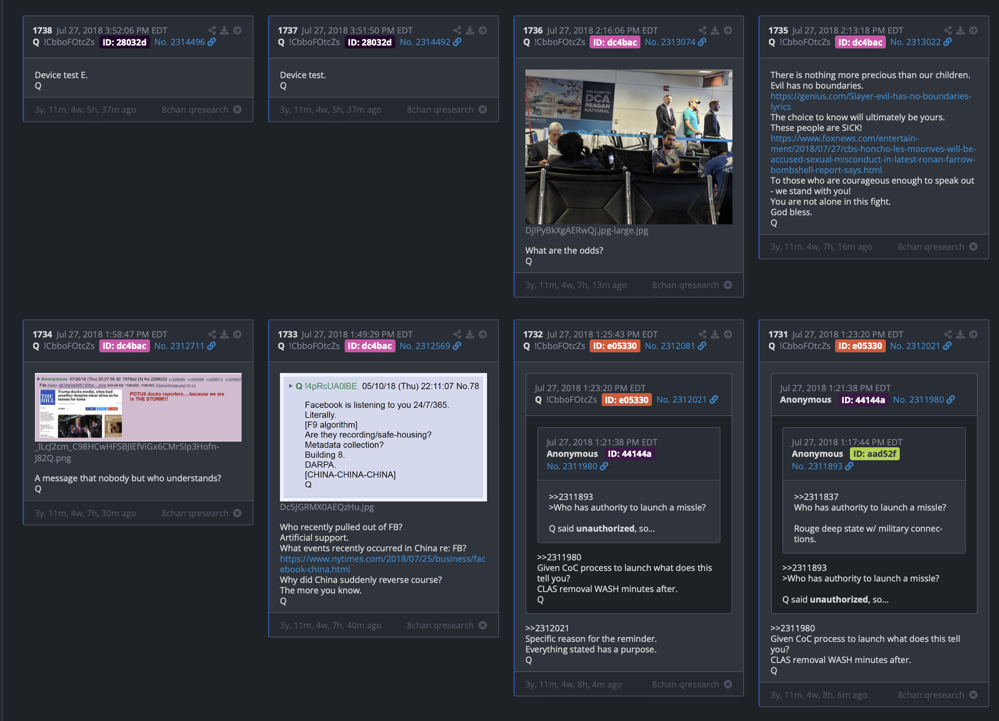Viewport: 999px width, 721px height.
Task: Share post 1737 via its share icon
Action: click(x=457, y=30)
